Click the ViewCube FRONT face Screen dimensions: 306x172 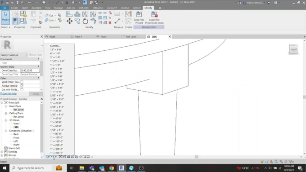click(x=293, y=49)
